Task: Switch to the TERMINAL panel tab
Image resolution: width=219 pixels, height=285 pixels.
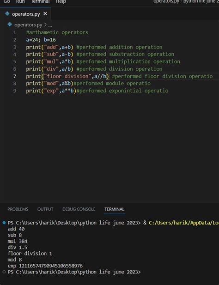Action: point(114,209)
